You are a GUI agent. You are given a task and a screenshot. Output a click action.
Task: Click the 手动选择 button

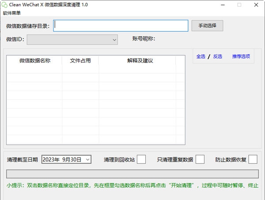(207, 26)
